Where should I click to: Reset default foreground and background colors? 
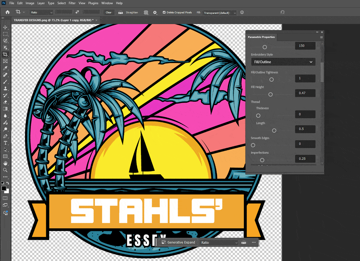[x=3, y=183]
